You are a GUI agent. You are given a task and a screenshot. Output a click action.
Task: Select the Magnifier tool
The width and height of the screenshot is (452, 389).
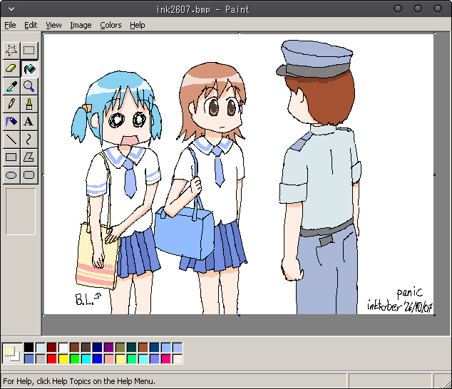29,86
